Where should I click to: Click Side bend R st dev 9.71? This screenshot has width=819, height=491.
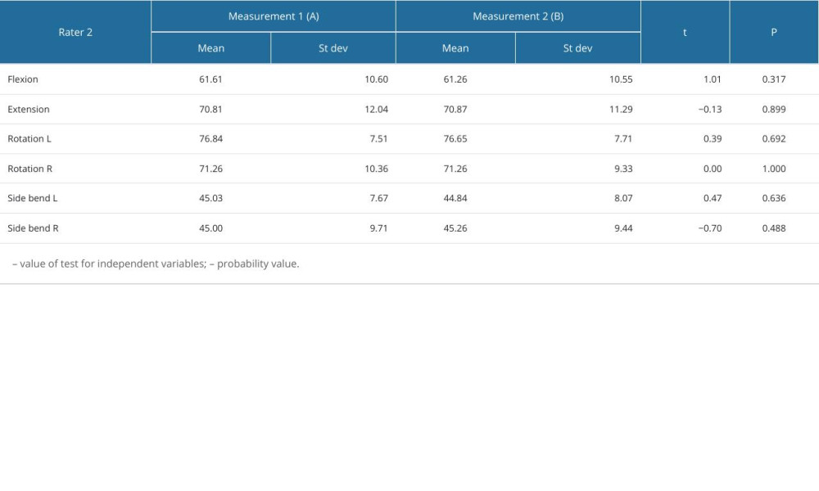(378, 228)
